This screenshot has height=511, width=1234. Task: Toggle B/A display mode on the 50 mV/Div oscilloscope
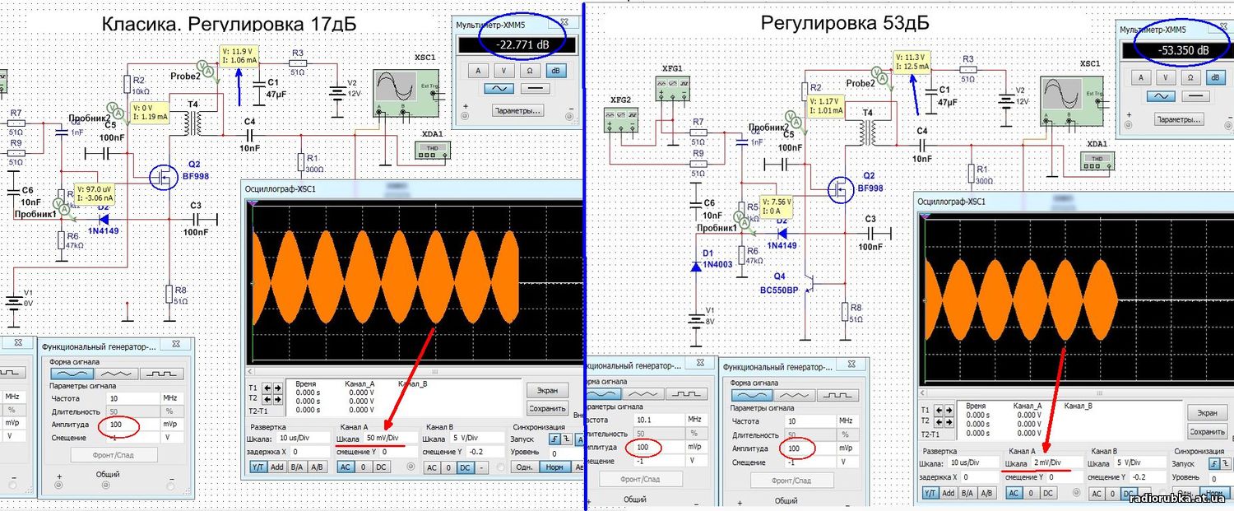296,467
